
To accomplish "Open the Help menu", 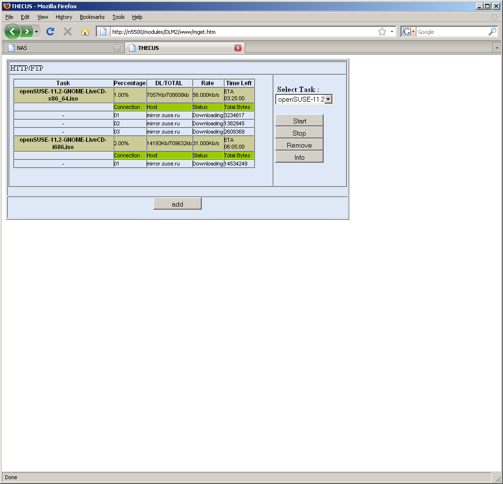I will pos(137,17).
